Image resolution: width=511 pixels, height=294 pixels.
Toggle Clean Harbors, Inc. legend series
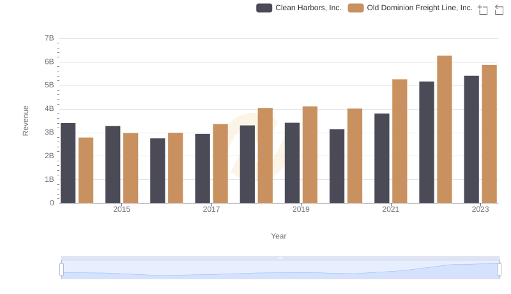298,8
